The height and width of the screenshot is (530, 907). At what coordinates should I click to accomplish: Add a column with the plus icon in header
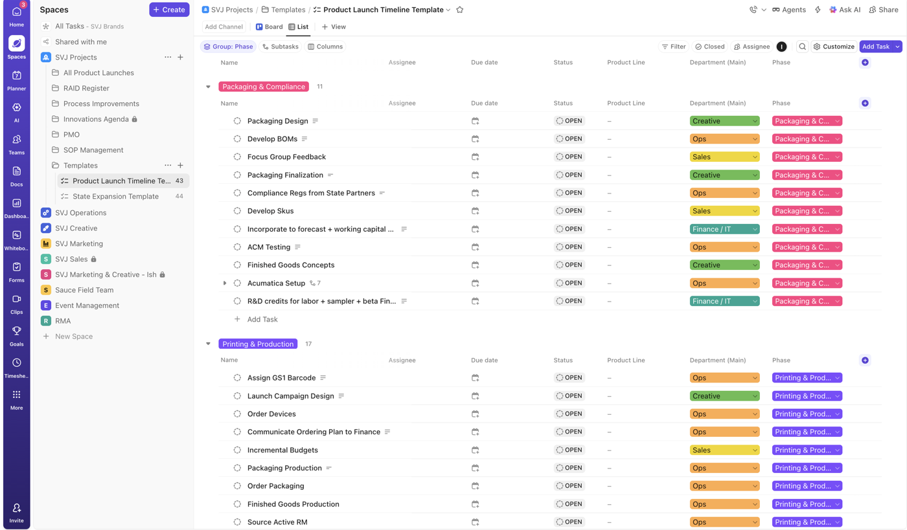coord(865,63)
